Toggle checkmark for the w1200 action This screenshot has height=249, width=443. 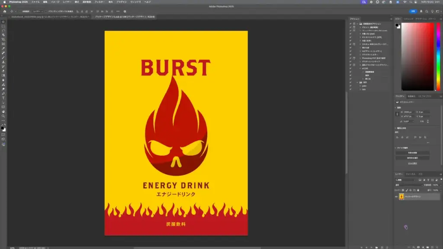point(350,68)
